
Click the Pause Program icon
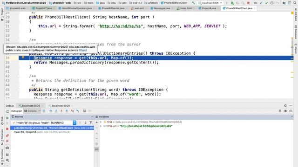point(7,123)
